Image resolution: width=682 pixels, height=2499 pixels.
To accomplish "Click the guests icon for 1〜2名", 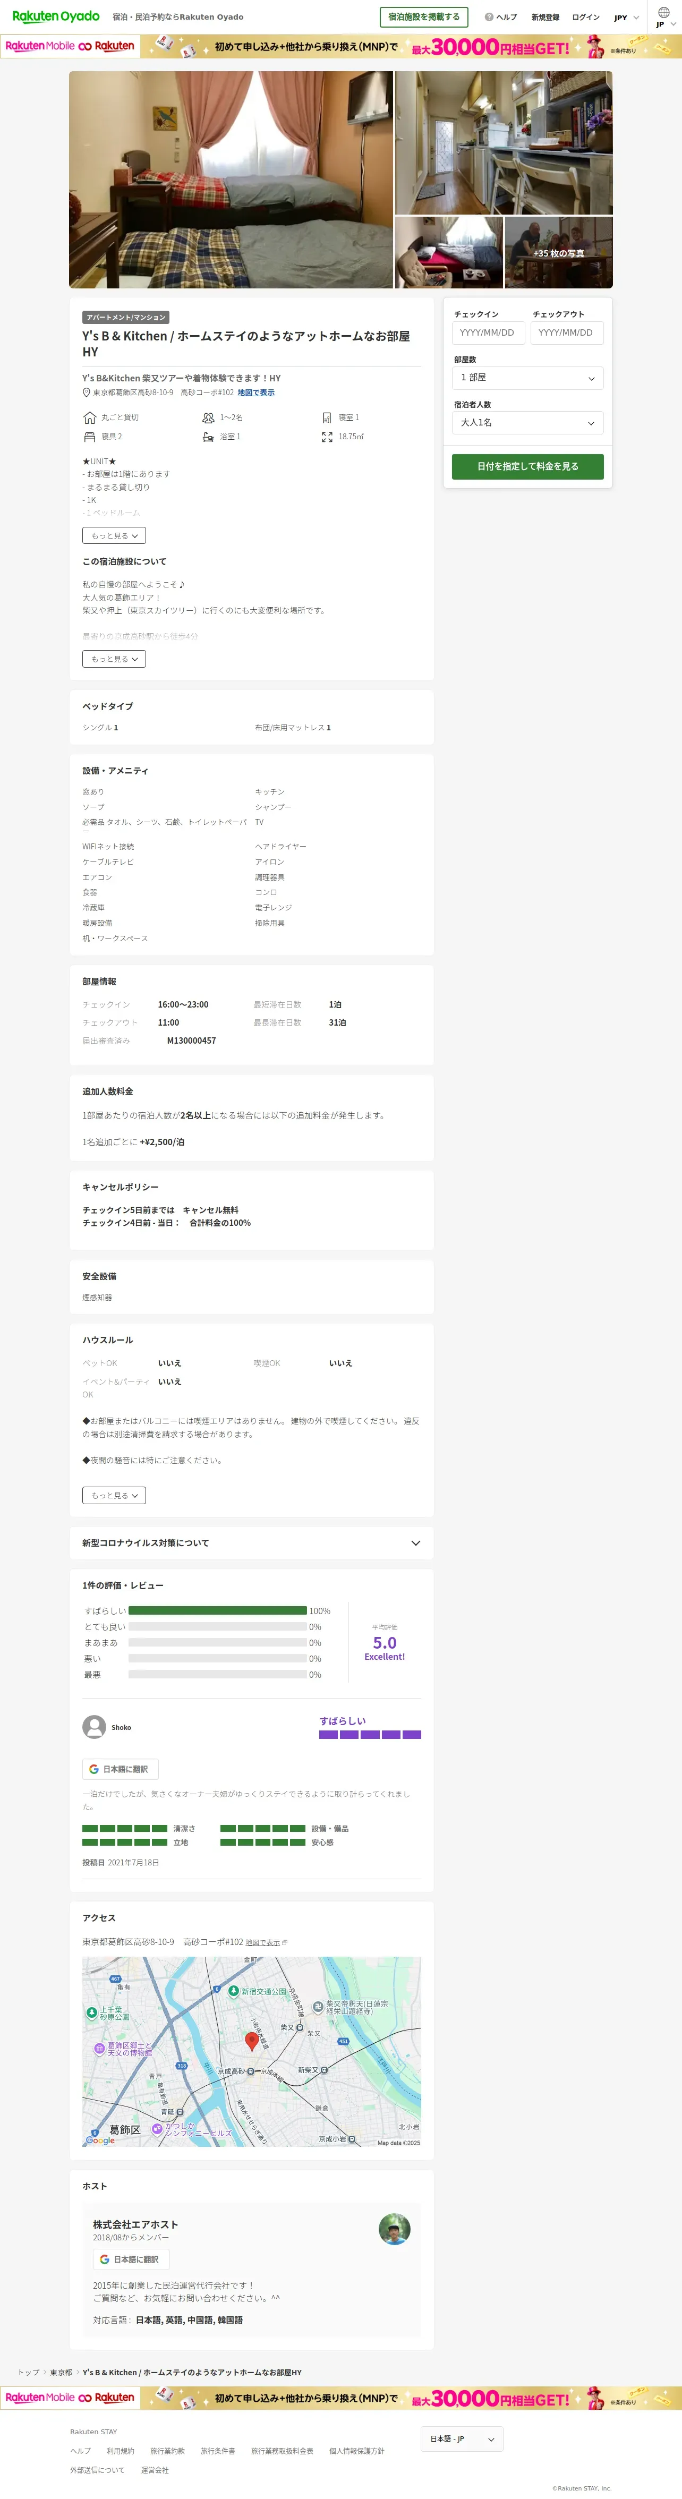I will click(x=208, y=417).
